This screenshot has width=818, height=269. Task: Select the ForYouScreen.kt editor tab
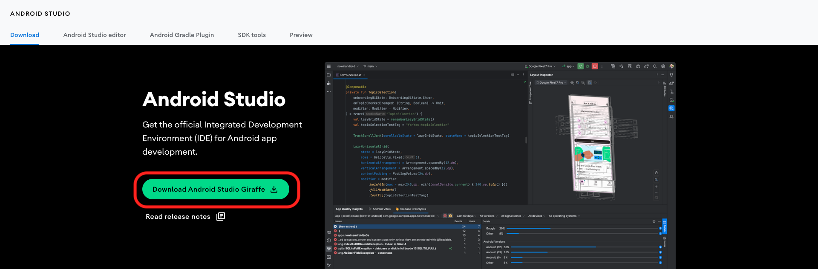(x=350, y=75)
